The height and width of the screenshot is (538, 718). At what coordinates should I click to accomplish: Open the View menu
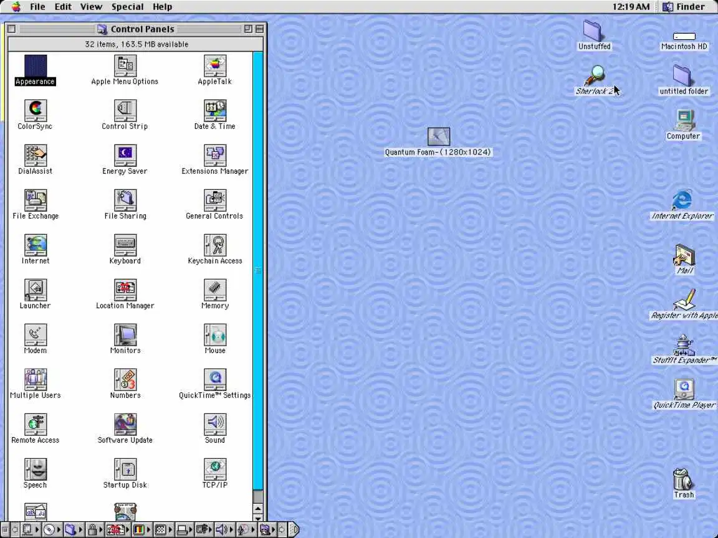pyautogui.click(x=91, y=6)
